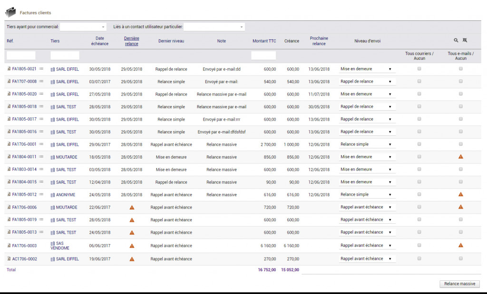Open Niveau d'envoi dropdown for FA1706-0001
The height and width of the screenshot is (294, 487).
pyautogui.click(x=367, y=144)
